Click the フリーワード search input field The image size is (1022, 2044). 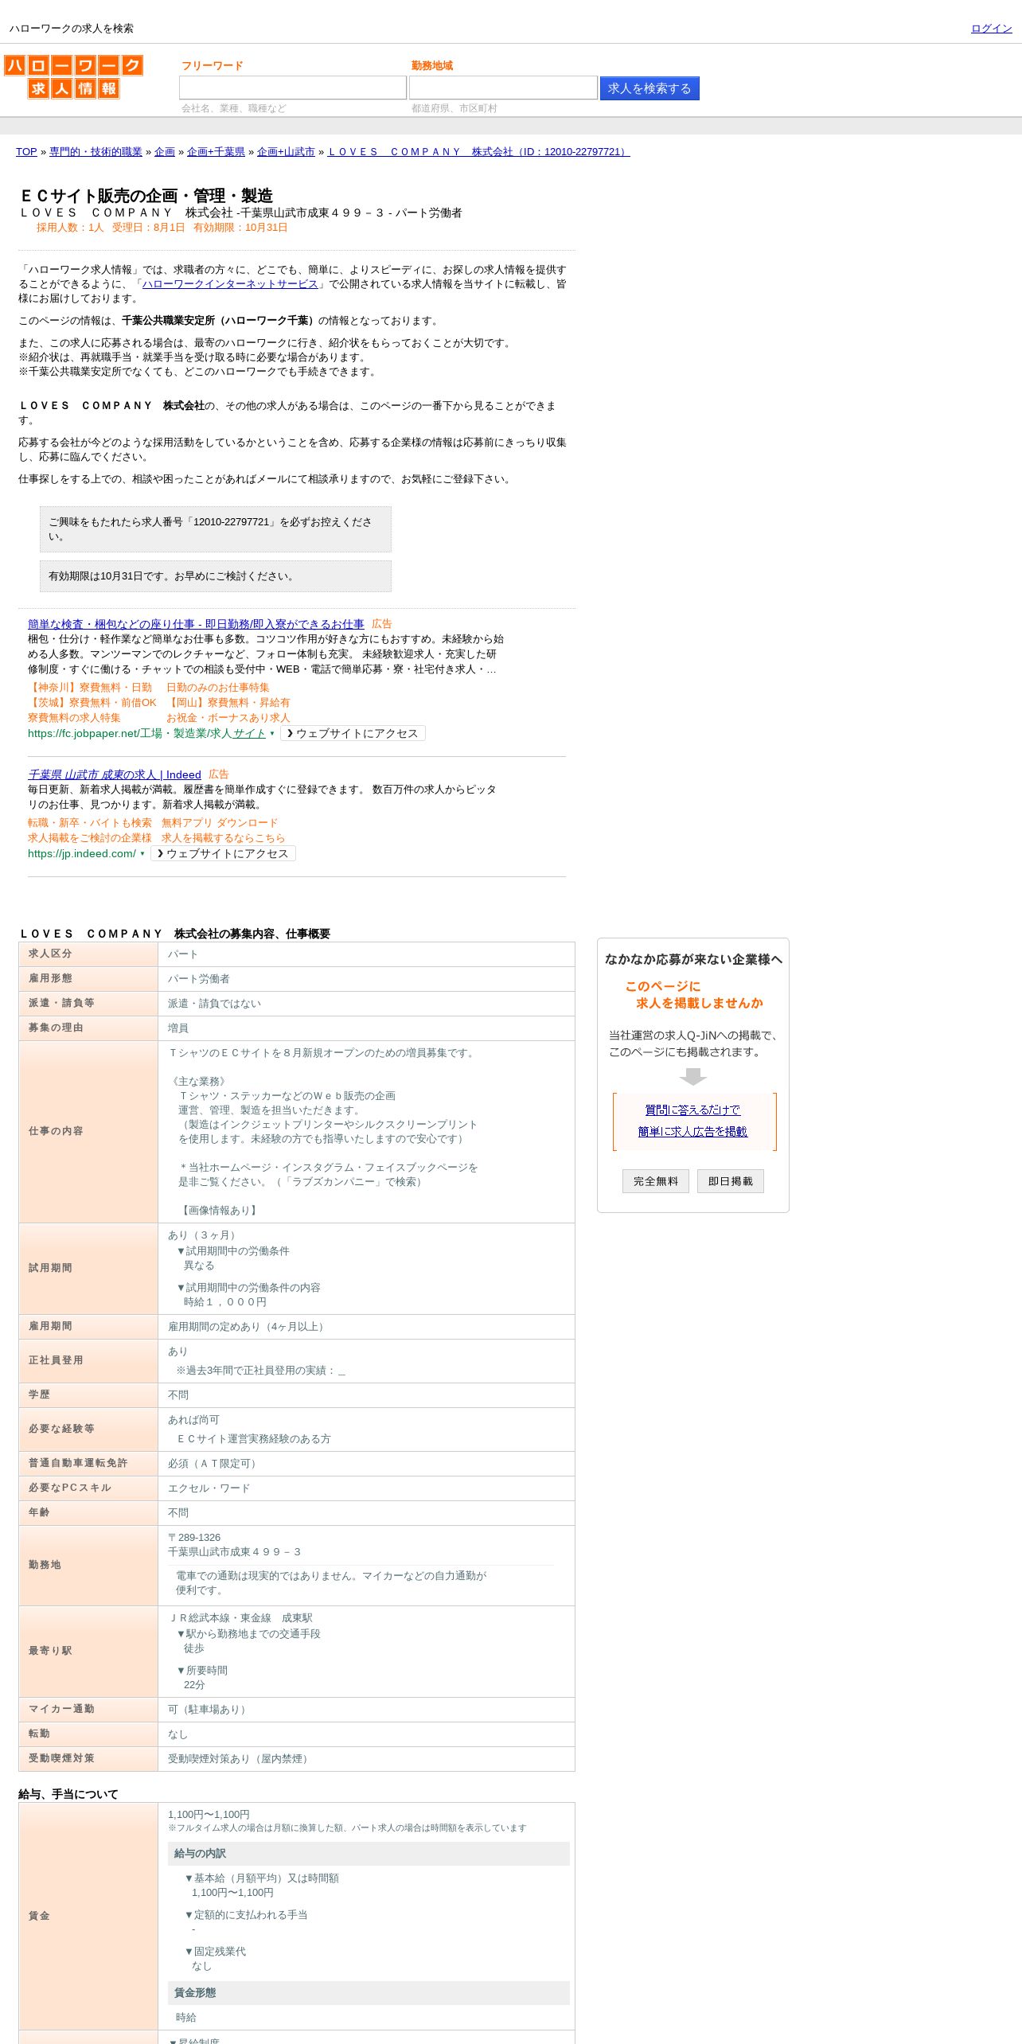(293, 88)
